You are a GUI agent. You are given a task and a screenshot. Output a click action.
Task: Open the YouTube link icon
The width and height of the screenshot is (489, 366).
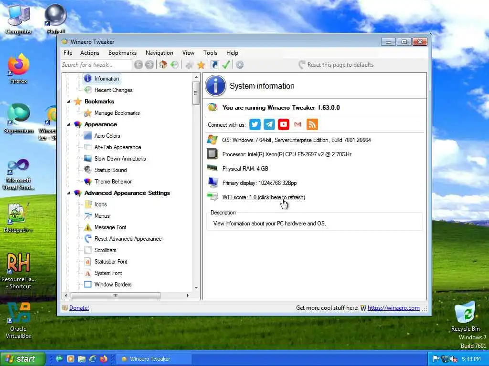tap(284, 124)
